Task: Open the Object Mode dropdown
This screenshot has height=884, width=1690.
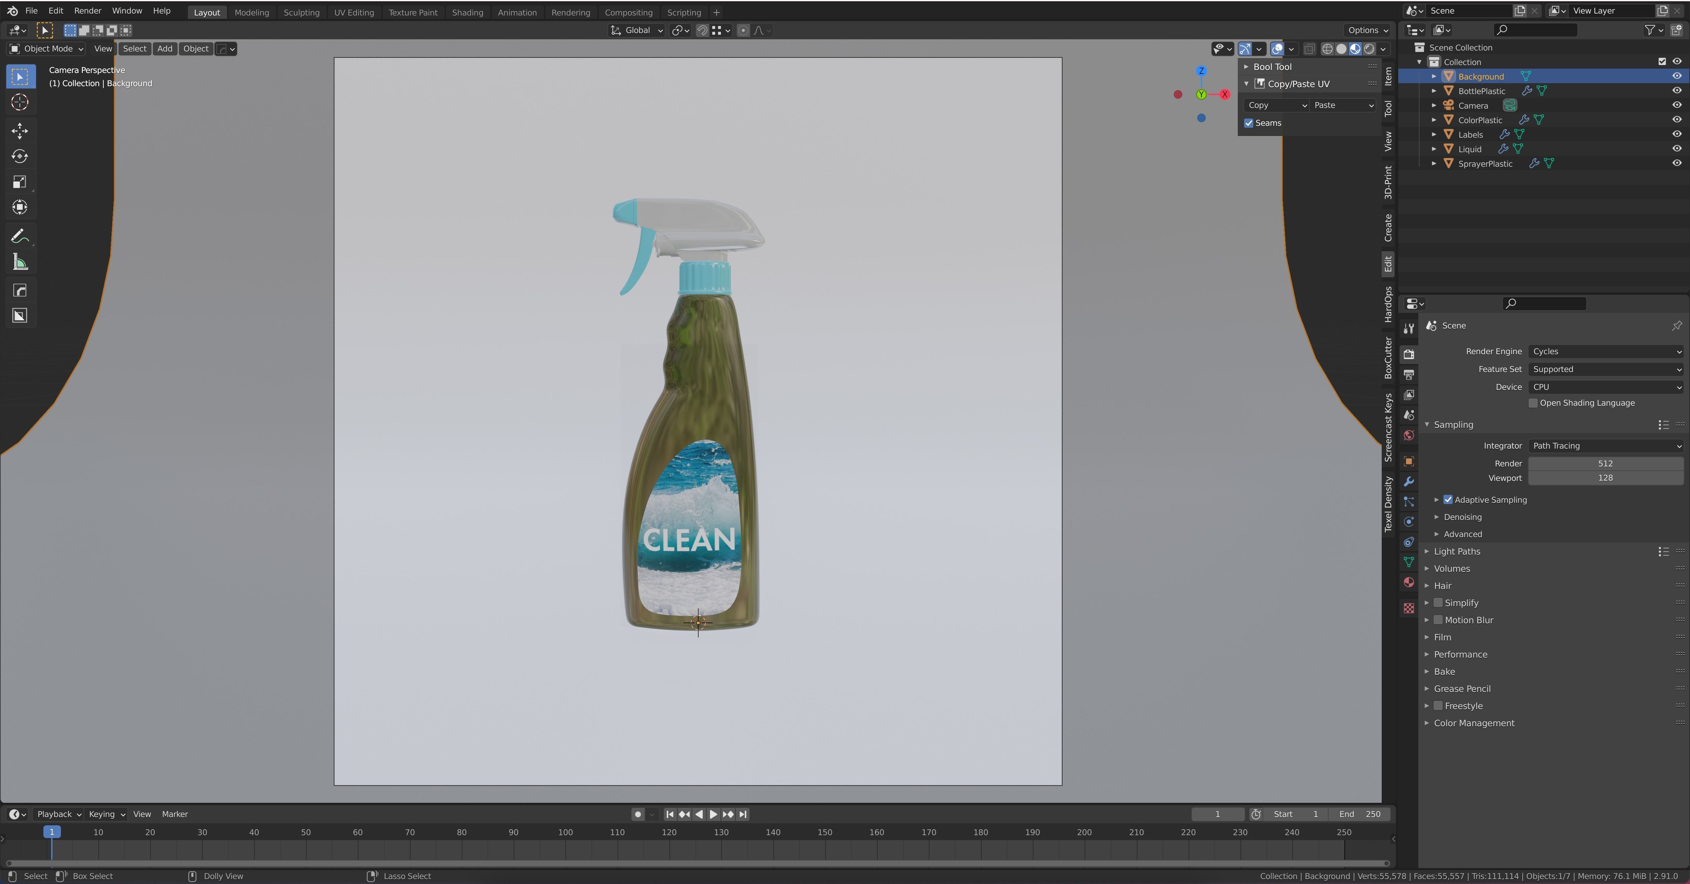Action: point(47,49)
